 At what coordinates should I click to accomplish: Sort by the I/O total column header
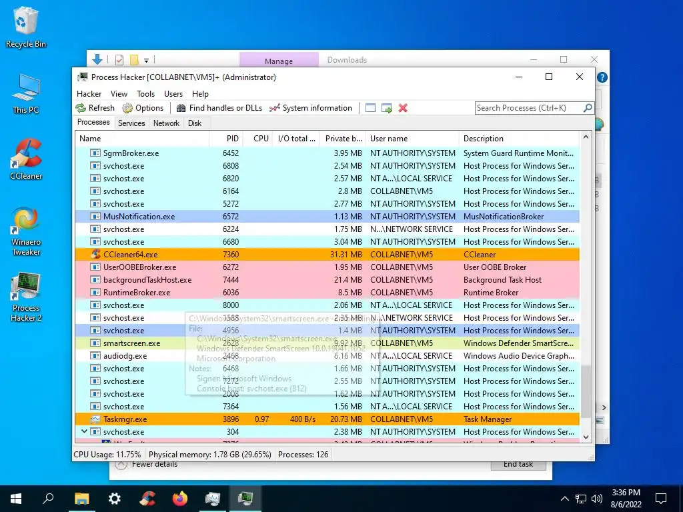296,139
